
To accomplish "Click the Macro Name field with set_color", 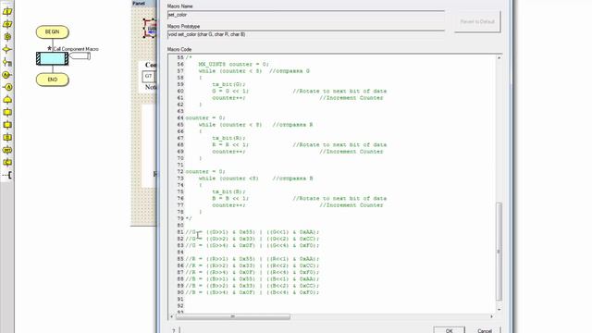I will tap(306, 15).
